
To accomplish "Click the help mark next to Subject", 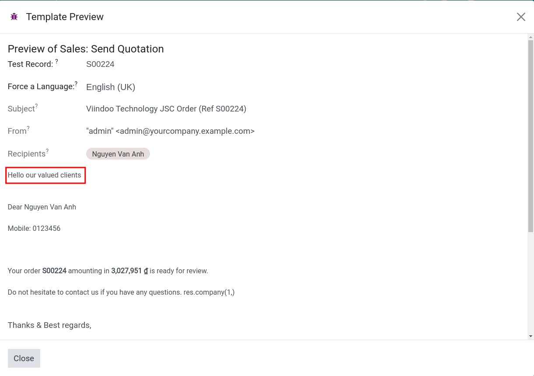I will [36, 106].
